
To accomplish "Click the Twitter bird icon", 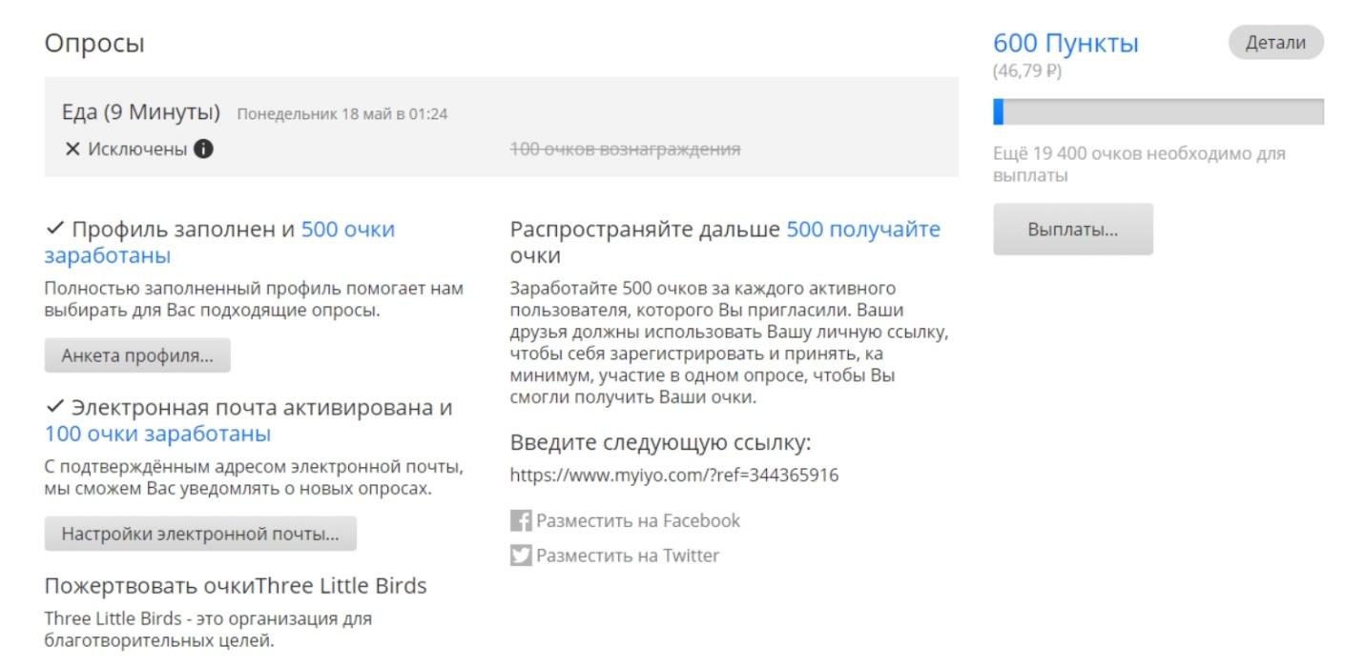I will click(x=520, y=556).
